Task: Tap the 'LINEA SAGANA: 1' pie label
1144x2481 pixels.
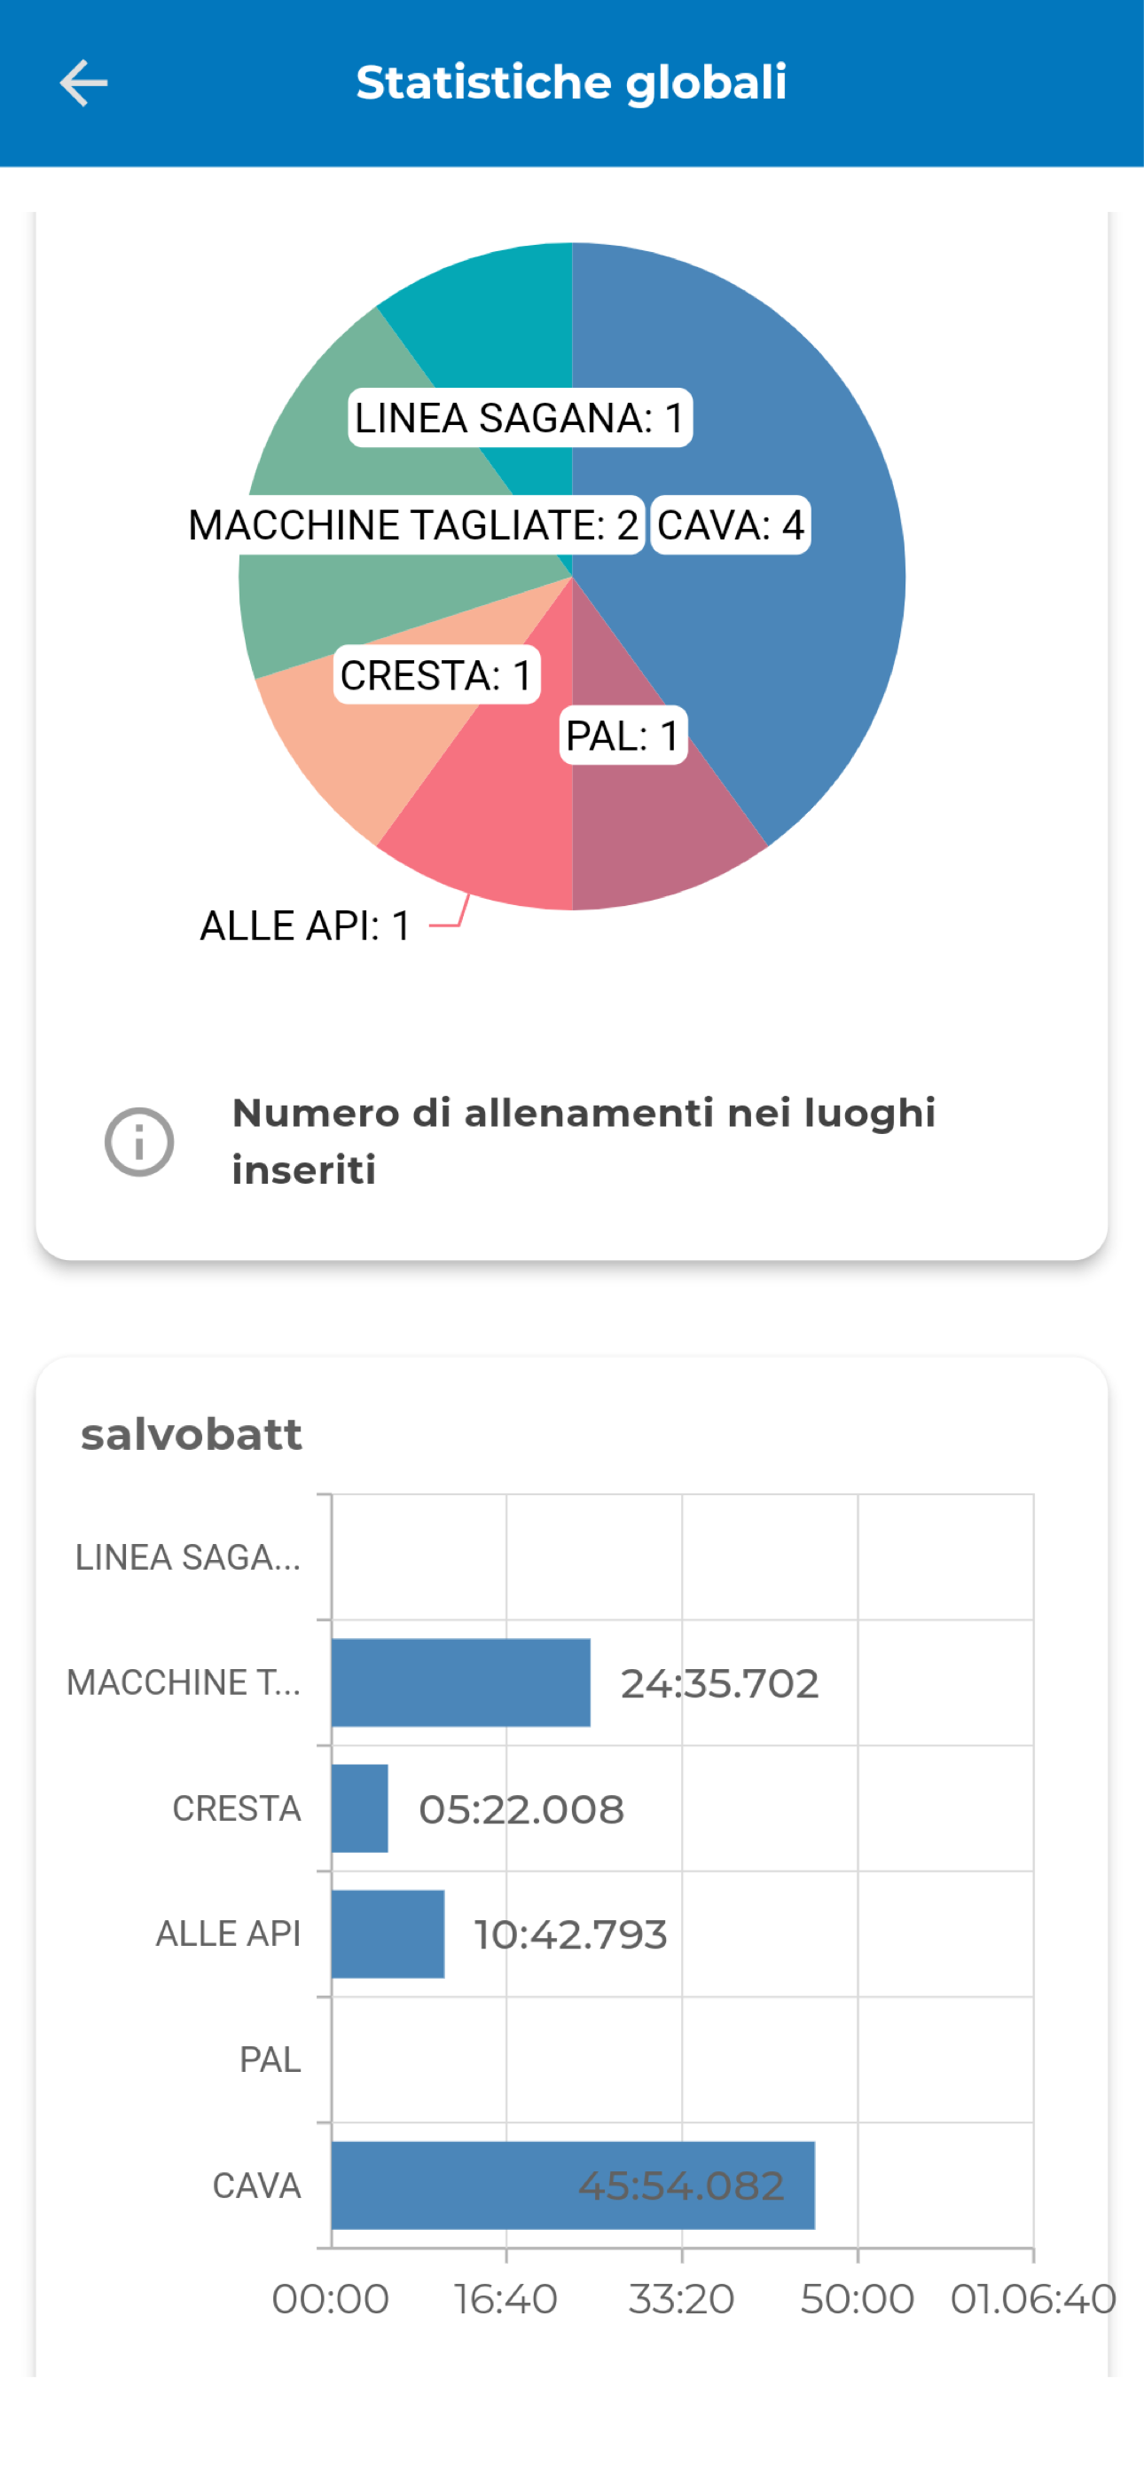Action: [520, 418]
